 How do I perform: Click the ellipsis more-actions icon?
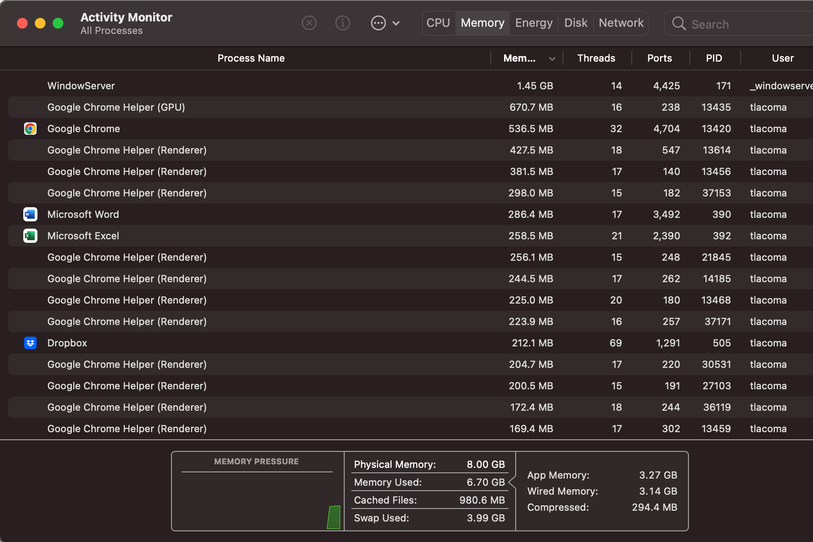(378, 23)
